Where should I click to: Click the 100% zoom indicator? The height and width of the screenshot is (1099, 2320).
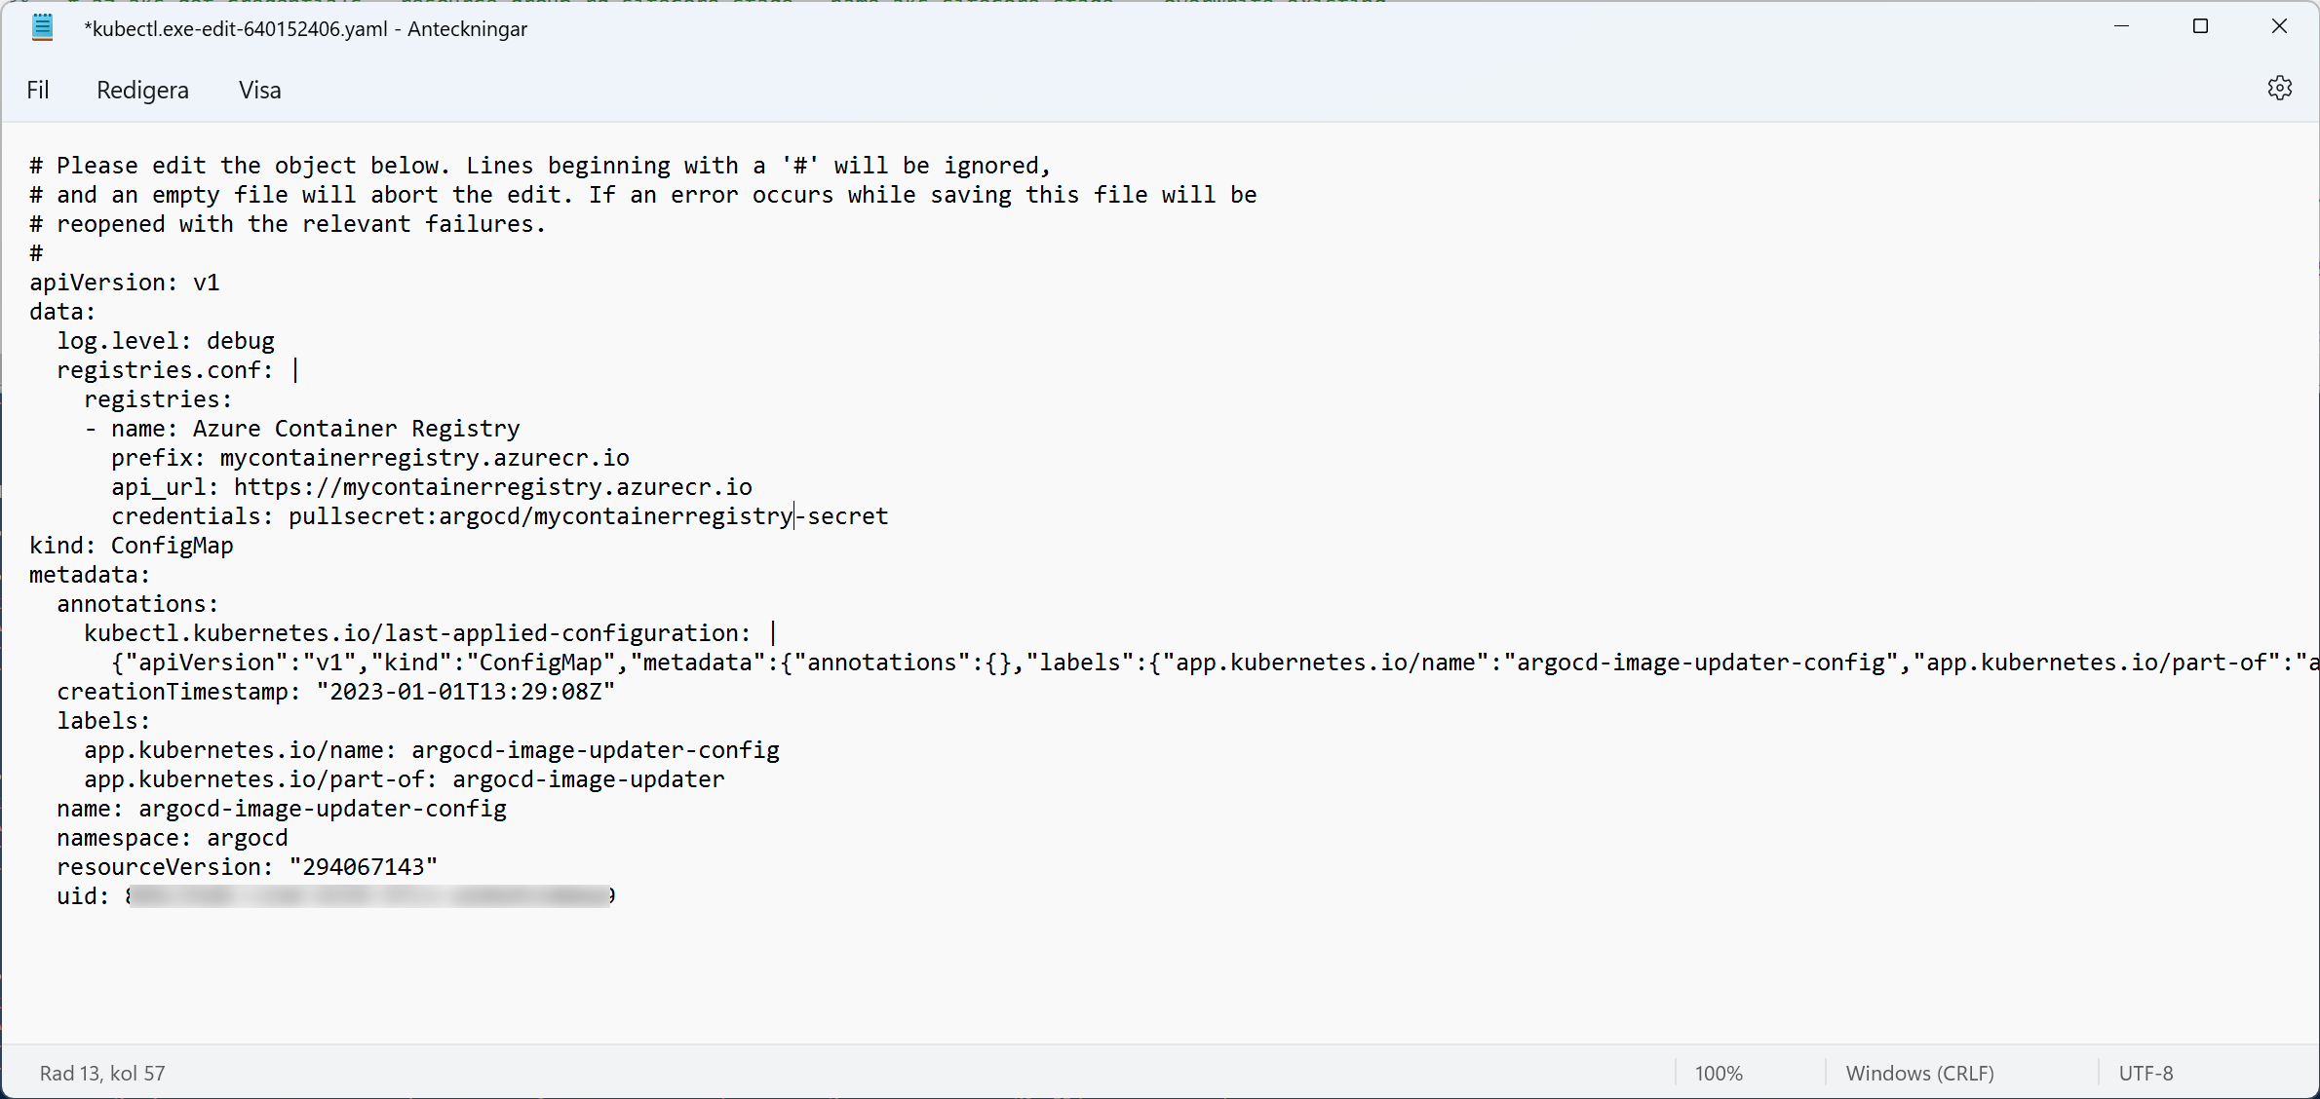[x=1719, y=1073]
